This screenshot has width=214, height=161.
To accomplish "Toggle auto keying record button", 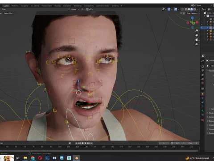I will [70, 143].
